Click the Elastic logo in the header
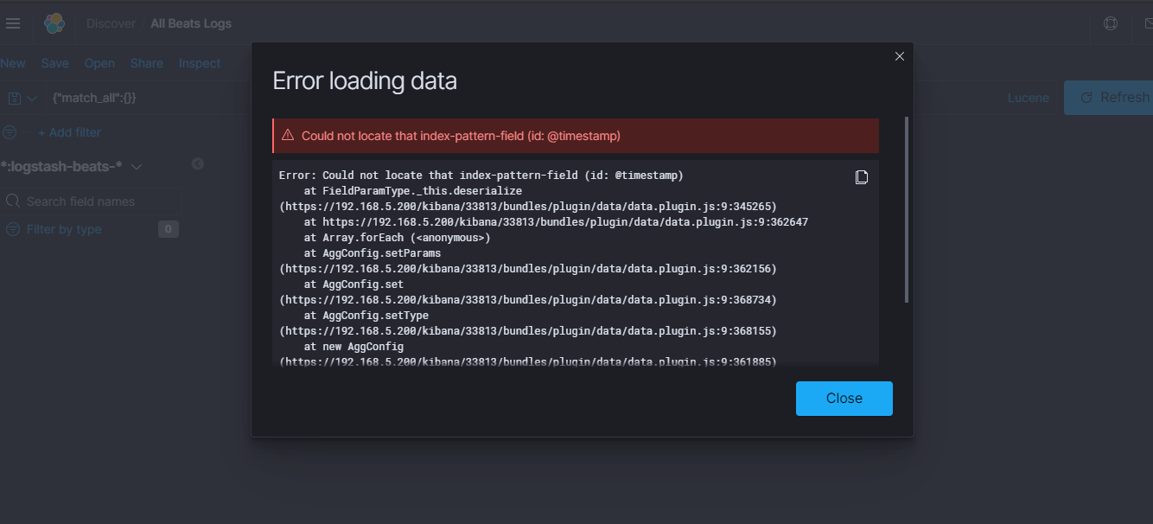The width and height of the screenshot is (1153, 524). tap(54, 22)
